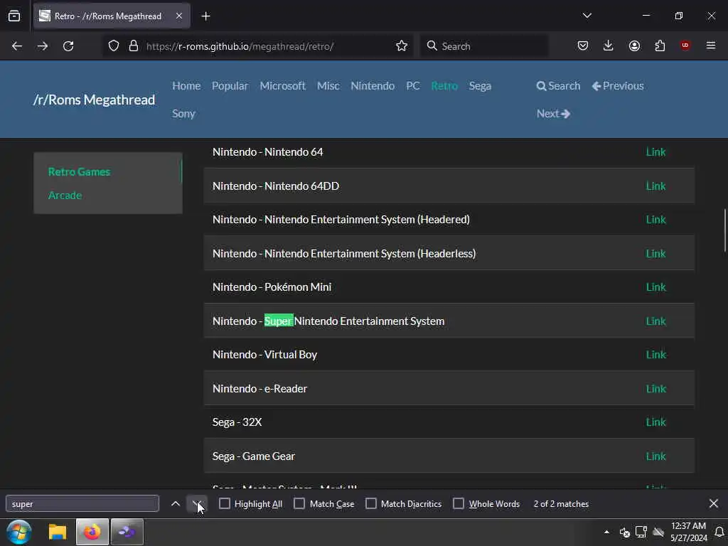This screenshot has height=546, width=728.
Task: Open PC navigation item
Action: (413, 86)
